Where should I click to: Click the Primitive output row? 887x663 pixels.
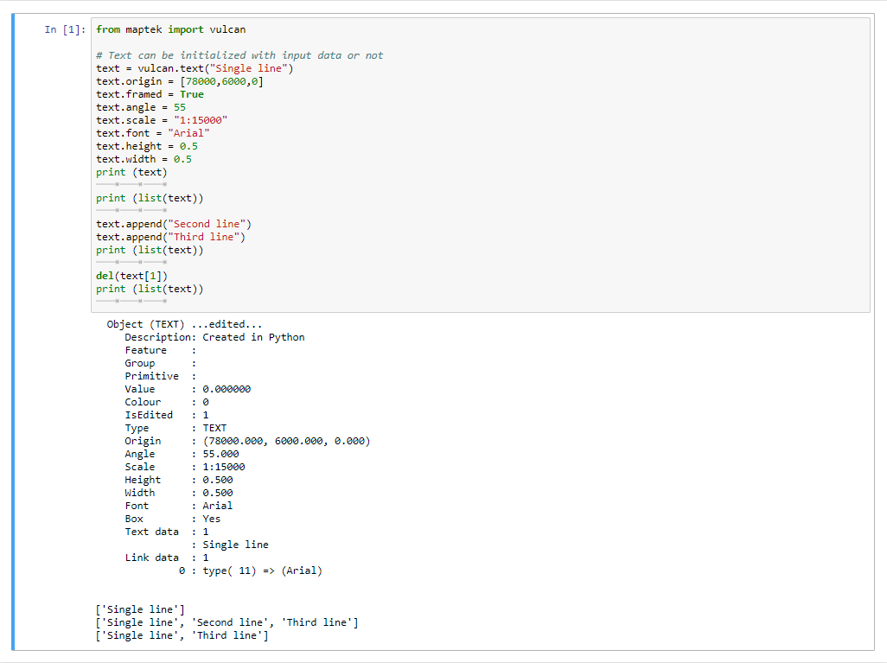[x=161, y=376]
